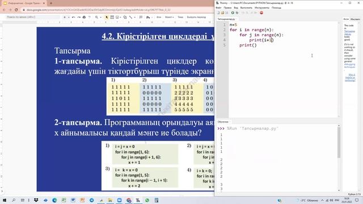Click the Insert image icon in Slides
This screenshot has height=204, width=363.
[117, 17]
